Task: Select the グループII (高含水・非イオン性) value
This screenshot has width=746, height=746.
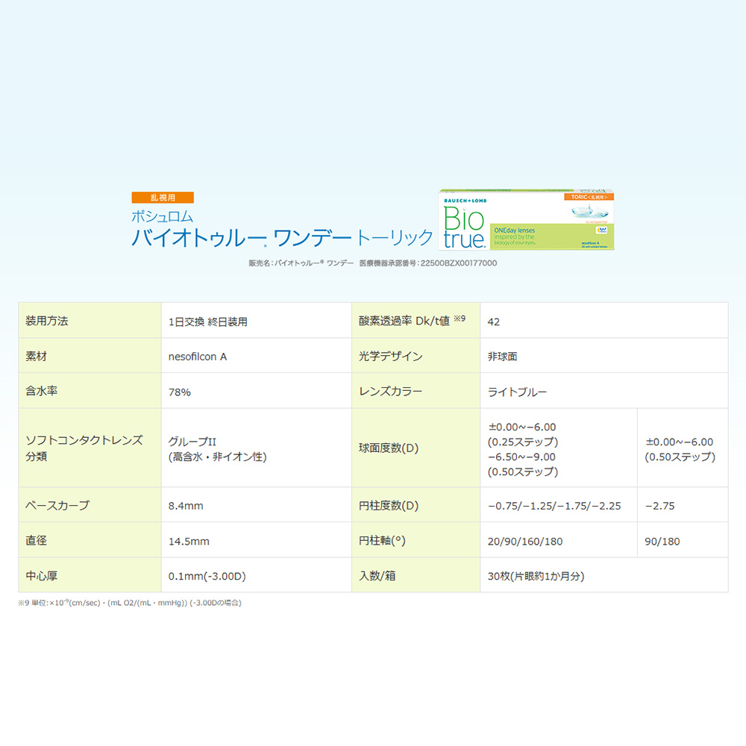Action: click(217, 449)
